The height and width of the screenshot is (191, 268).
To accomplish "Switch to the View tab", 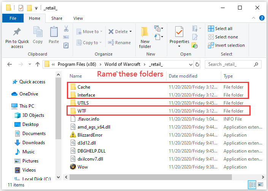I will point(78,18).
